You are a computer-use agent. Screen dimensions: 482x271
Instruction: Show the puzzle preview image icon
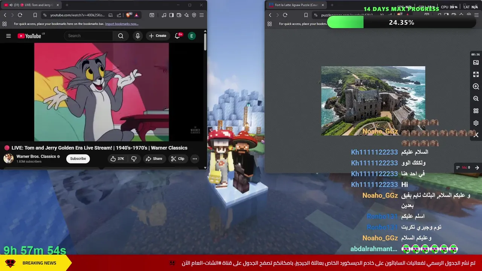pos(476,62)
